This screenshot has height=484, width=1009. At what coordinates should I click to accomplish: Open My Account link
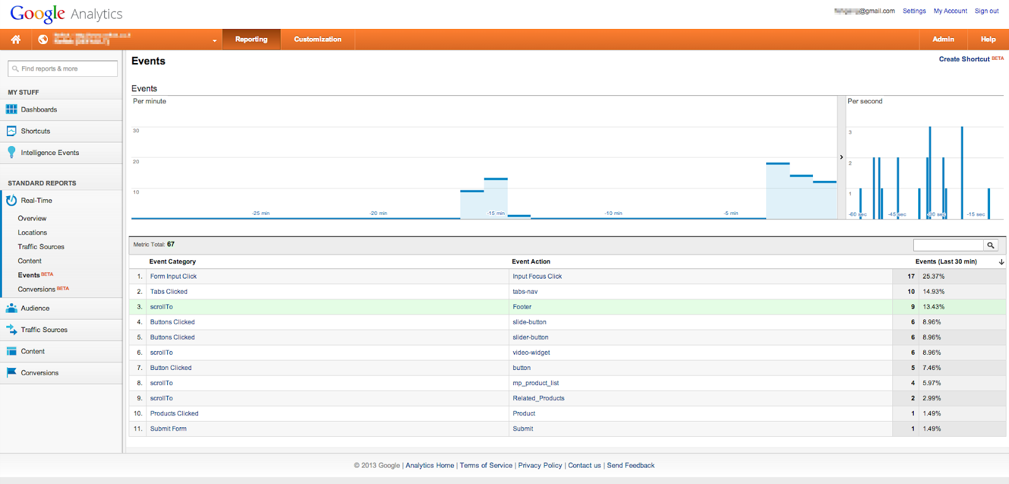[x=950, y=11]
